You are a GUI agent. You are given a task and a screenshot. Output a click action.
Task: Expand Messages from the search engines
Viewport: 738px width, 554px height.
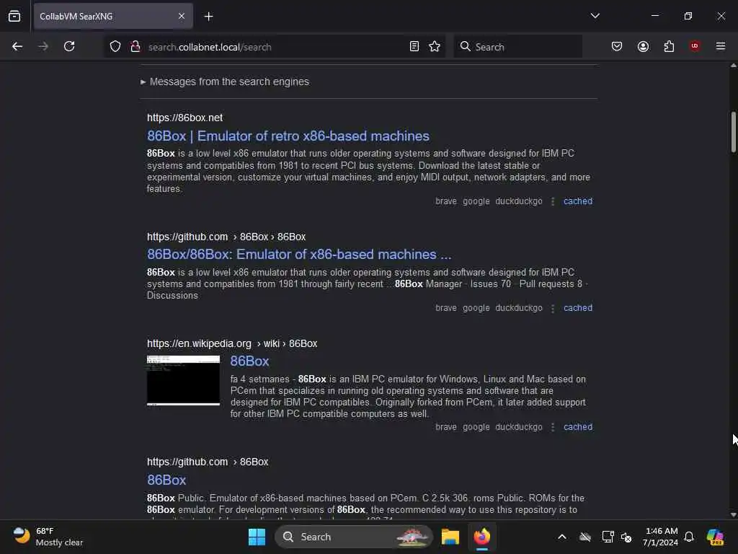tap(225, 82)
